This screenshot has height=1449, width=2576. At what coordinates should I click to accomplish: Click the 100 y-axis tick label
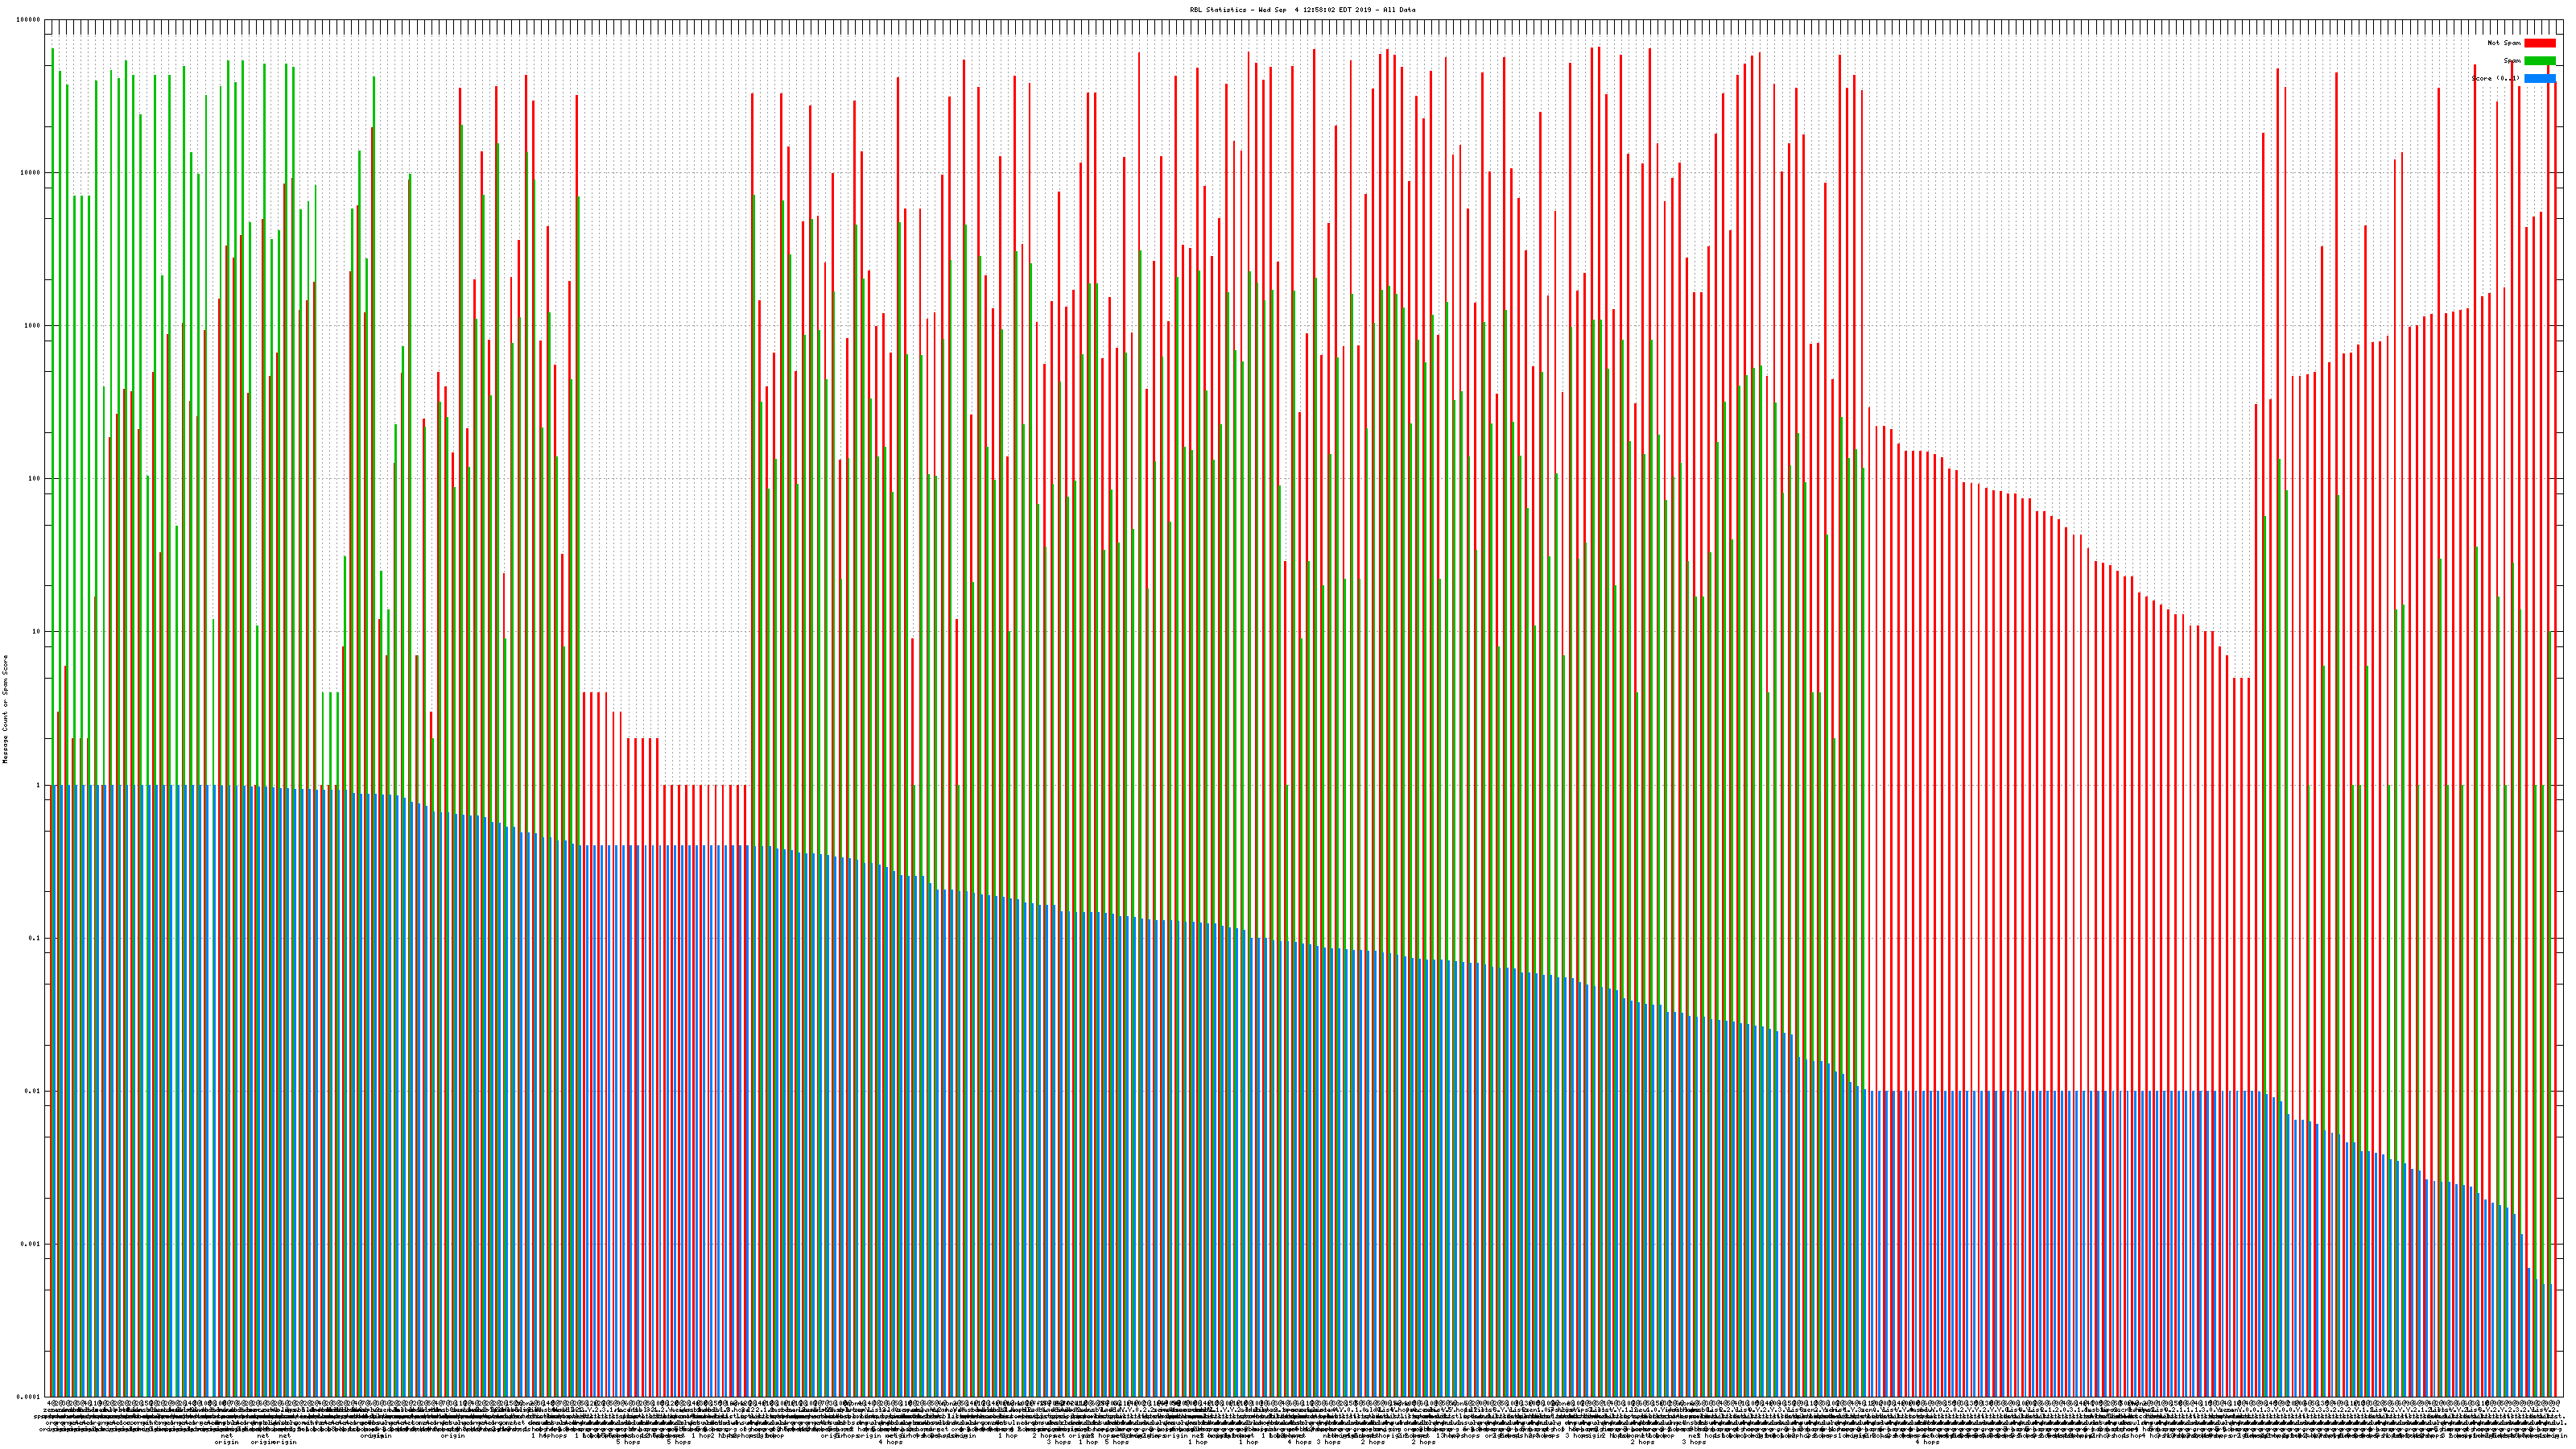coord(35,479)
